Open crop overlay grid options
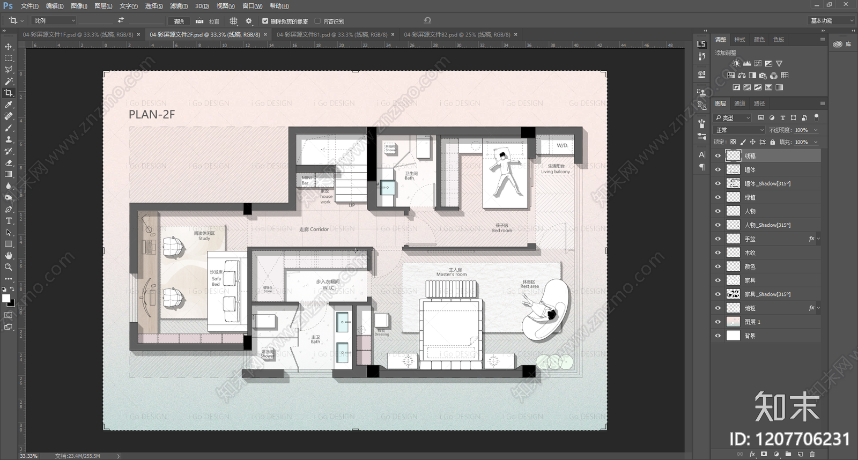This screenshot has width=858, height=460. tap(233, 21)
